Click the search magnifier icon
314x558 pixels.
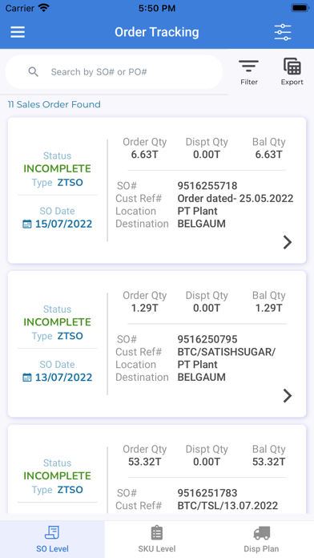tap(34, 72)
